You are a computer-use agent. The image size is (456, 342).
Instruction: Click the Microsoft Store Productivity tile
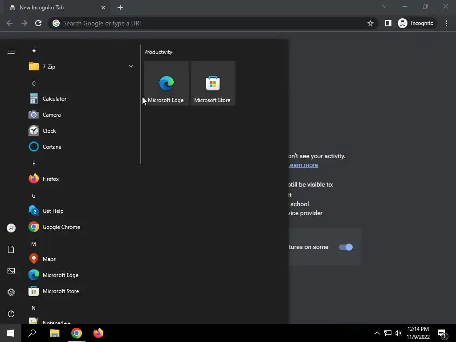click(212, 83)
